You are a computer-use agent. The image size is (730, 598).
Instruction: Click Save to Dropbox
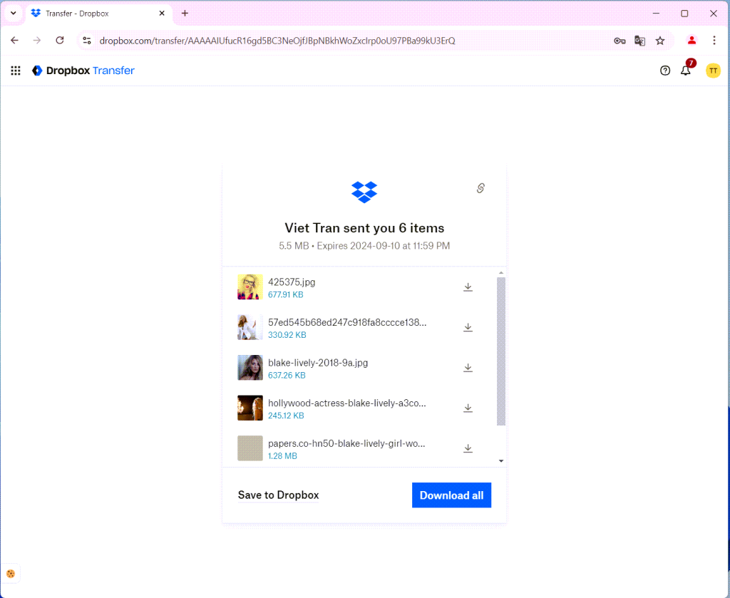(279, 495)
